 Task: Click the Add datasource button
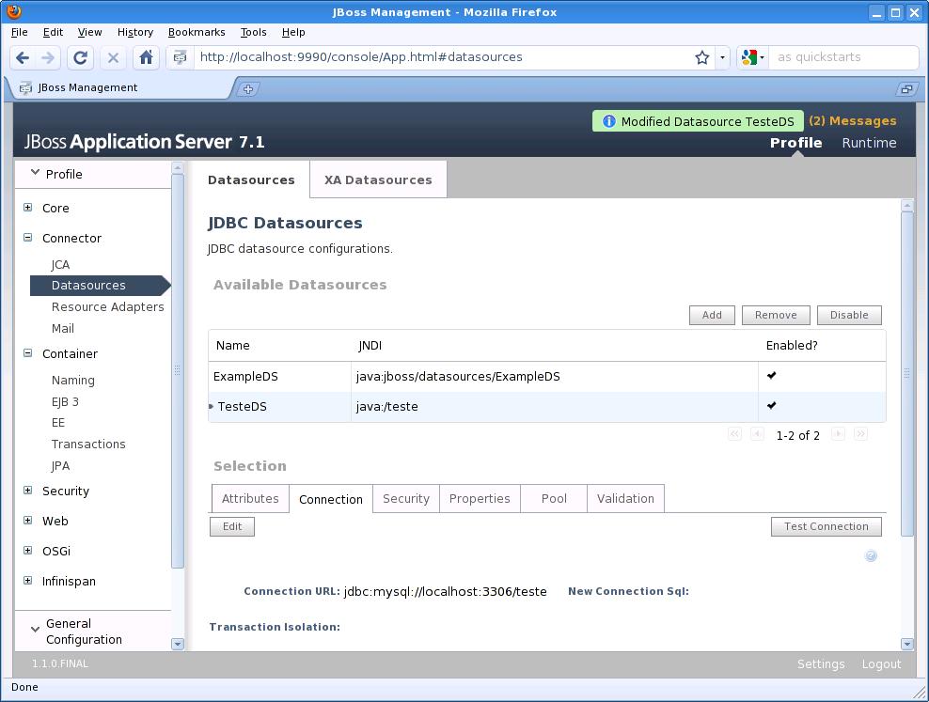pos(712,315)
